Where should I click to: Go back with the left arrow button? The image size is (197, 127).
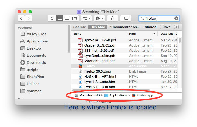(21, 18)
